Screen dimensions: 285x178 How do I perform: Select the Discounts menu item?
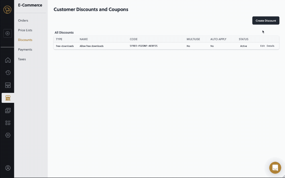click(x=25, y=40)
